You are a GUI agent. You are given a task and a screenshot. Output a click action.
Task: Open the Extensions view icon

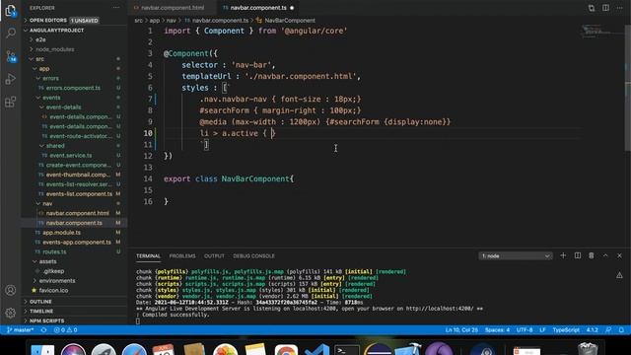11,102
